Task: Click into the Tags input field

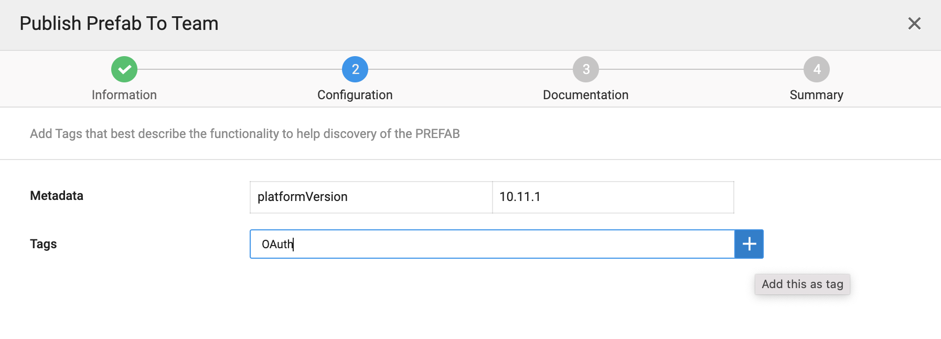Action: pos(492,244)
